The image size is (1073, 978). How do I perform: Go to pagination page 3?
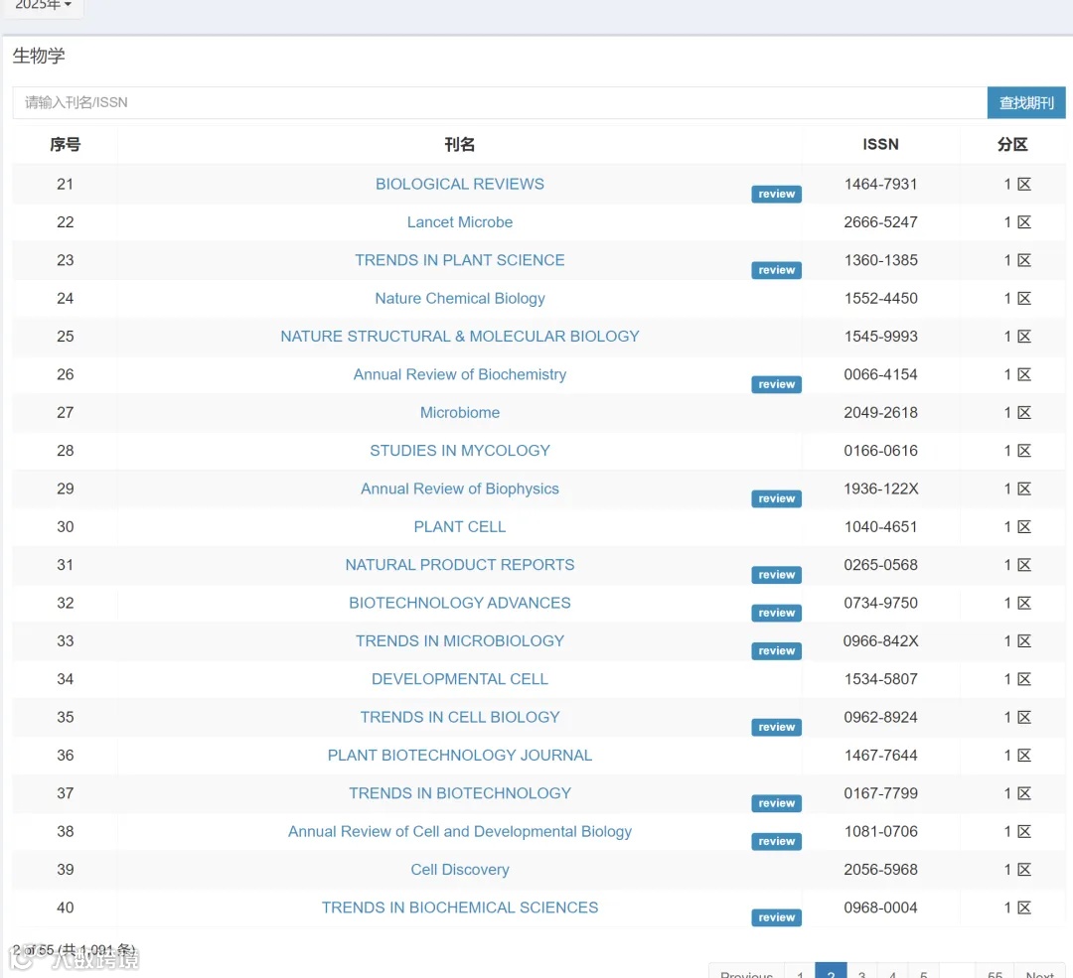[x=861, y=971]
